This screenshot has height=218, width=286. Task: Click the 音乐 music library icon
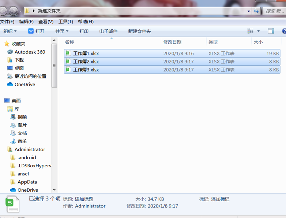coord(13,141)
